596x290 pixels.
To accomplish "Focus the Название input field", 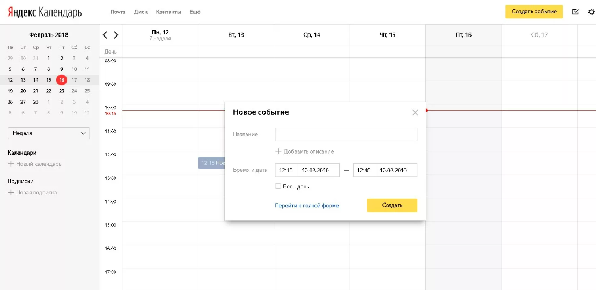I will [x=346, y=135].
